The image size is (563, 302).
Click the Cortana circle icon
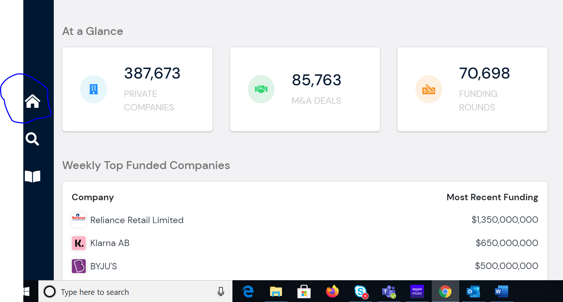pyautogui.click(x=50, y=292)
